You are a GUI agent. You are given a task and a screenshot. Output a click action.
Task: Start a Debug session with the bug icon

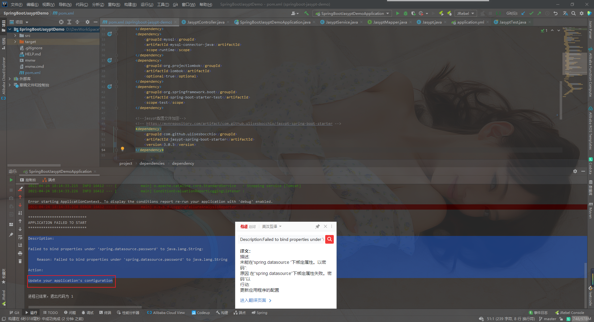pyautogui.click(x=405, y=13)
